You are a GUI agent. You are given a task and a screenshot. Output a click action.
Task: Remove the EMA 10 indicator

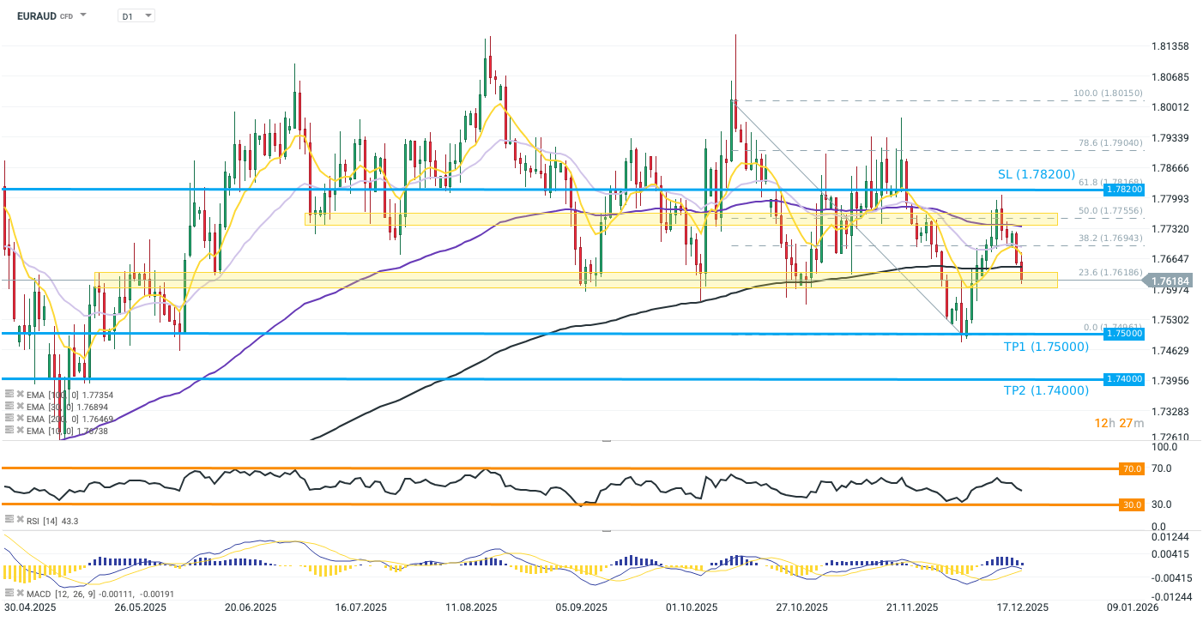pos(21,431)
